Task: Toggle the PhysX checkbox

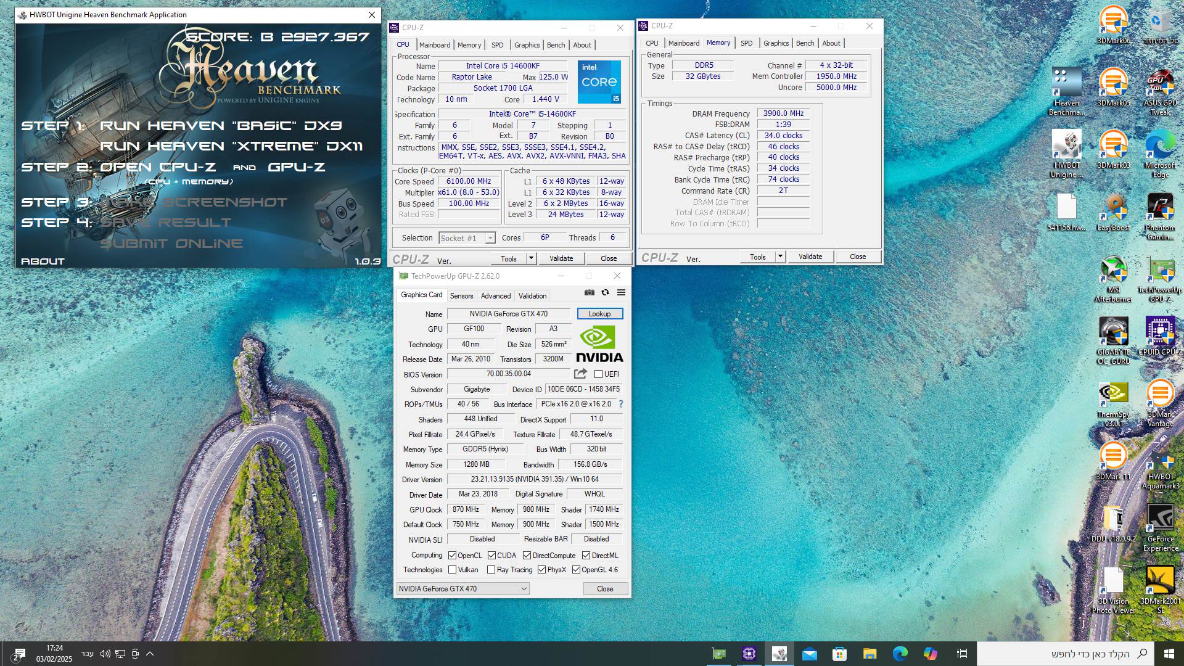Action: pyautogui.click(x=541, y=570)
